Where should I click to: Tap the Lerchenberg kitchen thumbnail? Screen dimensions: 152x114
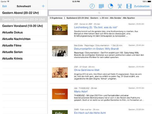(x=60, y=30)
